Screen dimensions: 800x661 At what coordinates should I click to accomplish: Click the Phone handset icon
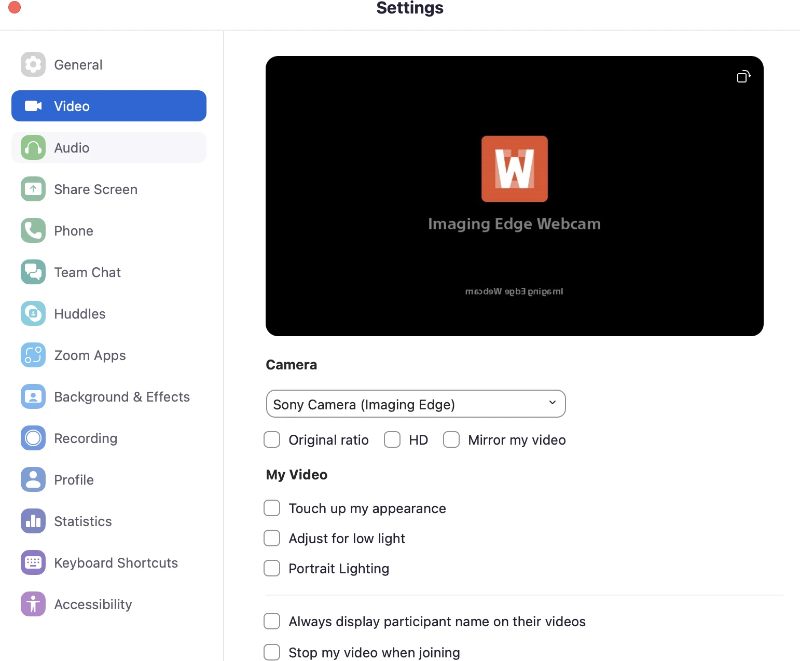(x=33, y=230)
